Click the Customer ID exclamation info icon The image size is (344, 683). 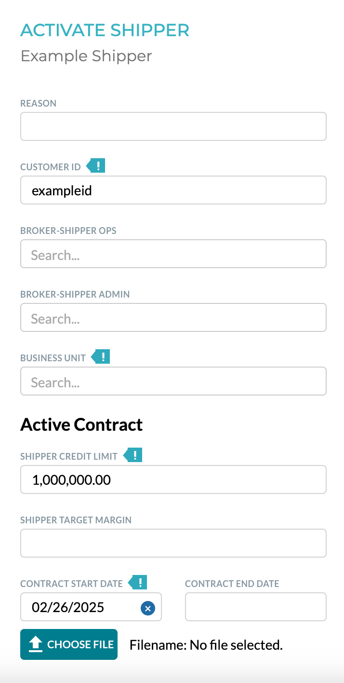tap(96, 166)
